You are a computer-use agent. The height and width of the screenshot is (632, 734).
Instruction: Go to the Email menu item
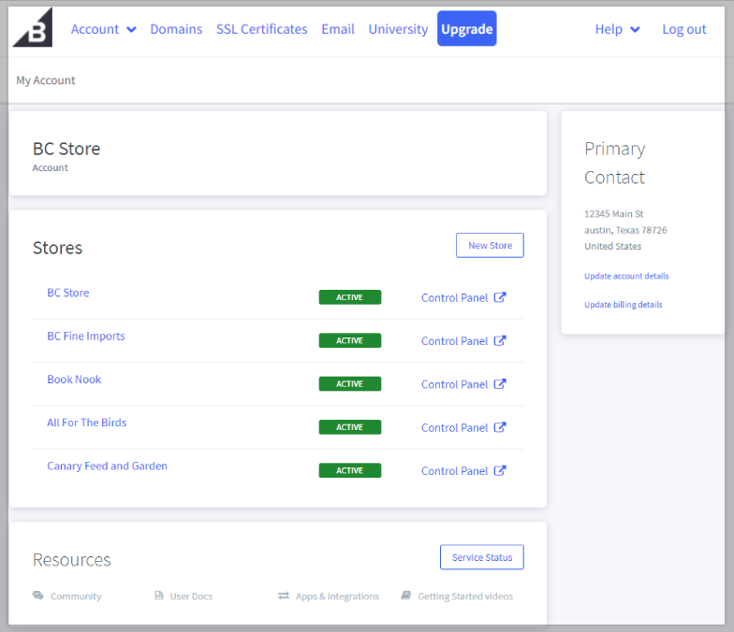(x=337, y=29)
